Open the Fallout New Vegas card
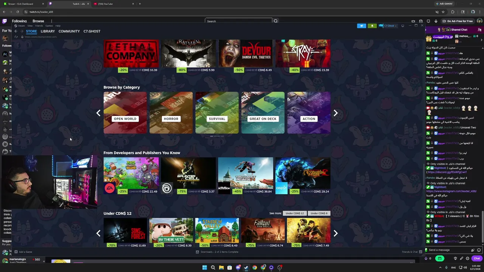 (263, 233)
